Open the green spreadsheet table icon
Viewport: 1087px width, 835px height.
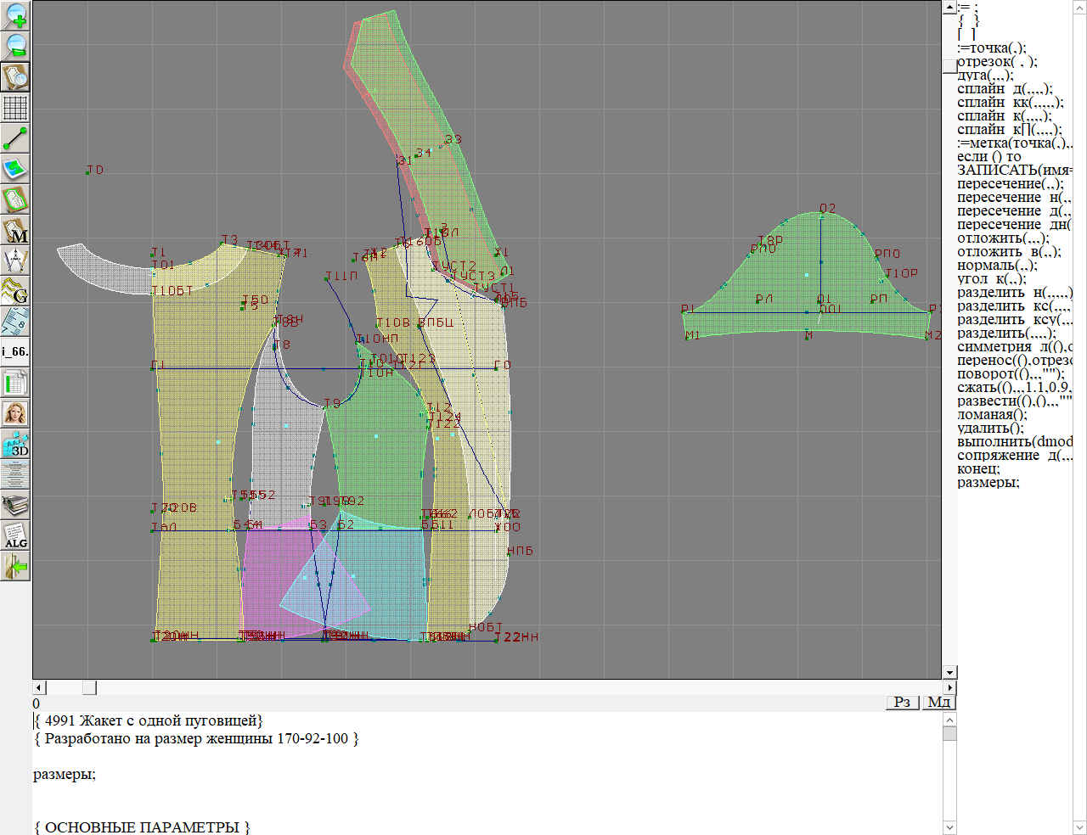15,383
